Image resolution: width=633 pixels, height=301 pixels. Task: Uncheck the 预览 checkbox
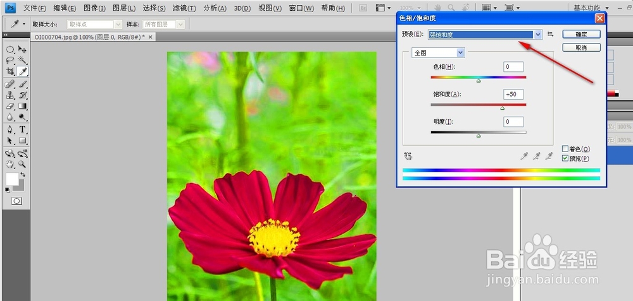tap(565, 158)
